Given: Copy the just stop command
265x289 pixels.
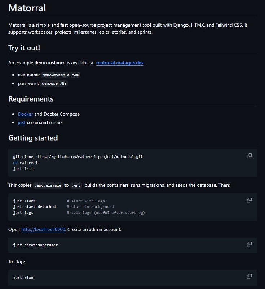Looking at the screenshot, I should click(x=249, y=276).
